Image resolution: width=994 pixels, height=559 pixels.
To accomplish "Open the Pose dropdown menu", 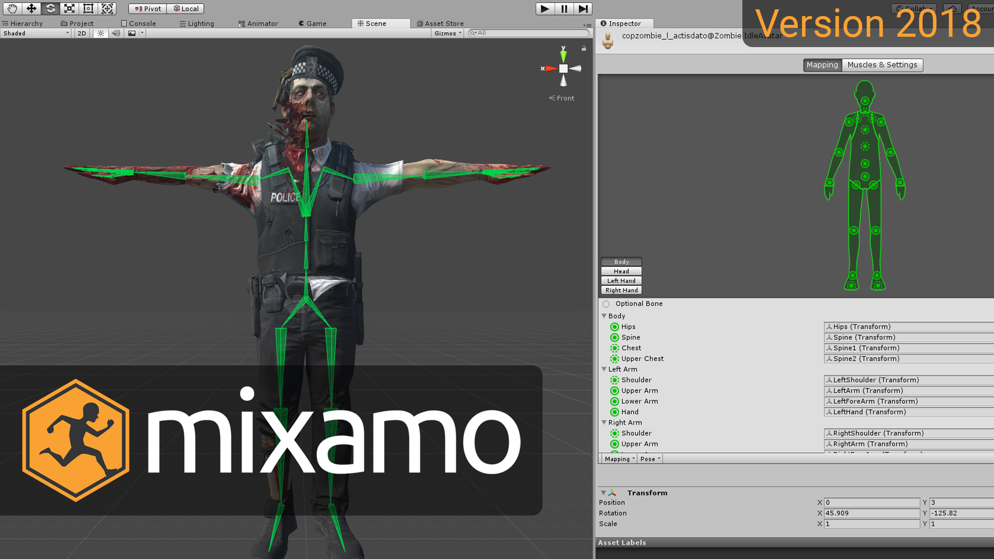I will [x=650, y=459].
